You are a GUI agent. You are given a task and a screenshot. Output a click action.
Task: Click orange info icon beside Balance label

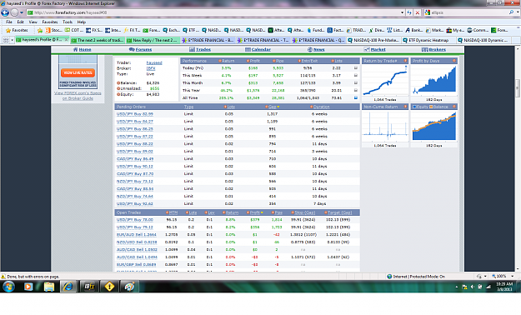coord(118,83)
